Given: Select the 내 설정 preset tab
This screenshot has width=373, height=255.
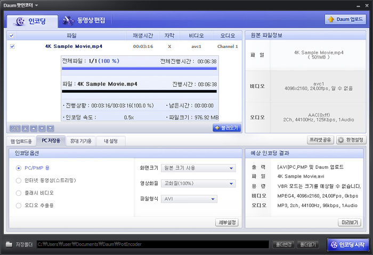Looking at the screenshot, I should click(111, 141).
